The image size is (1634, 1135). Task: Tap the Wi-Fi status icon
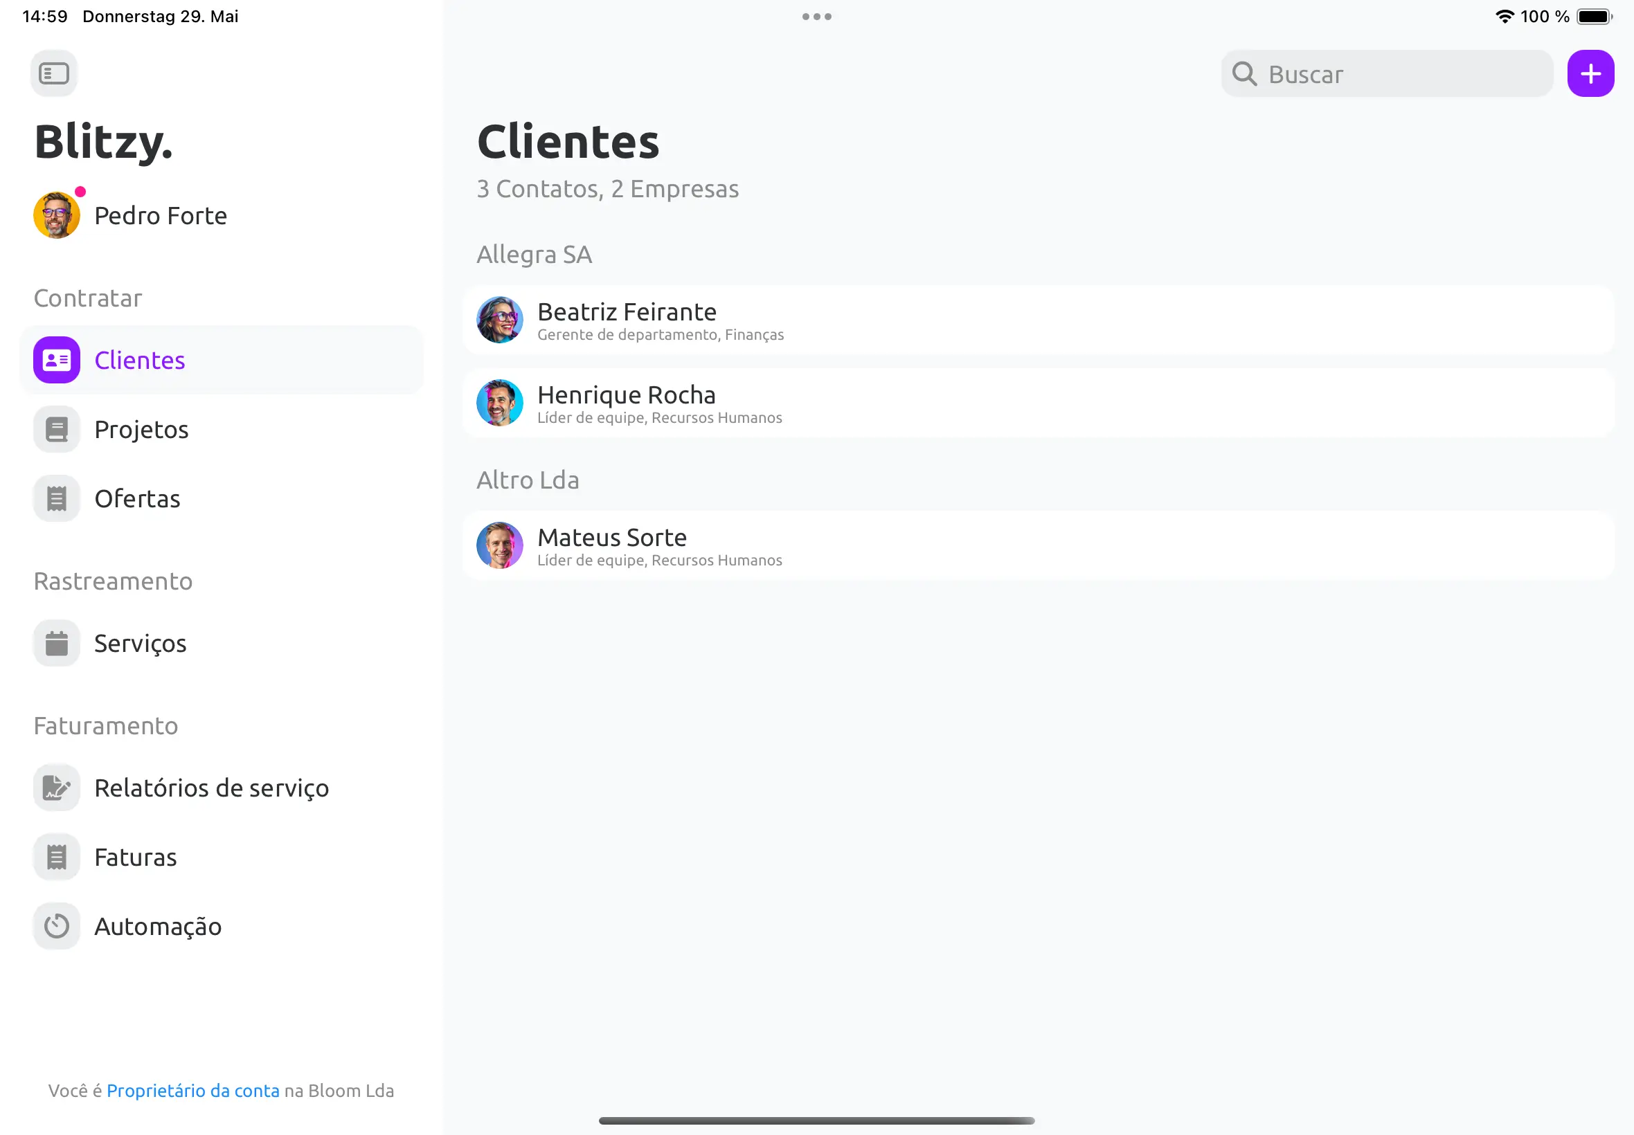1505,17
